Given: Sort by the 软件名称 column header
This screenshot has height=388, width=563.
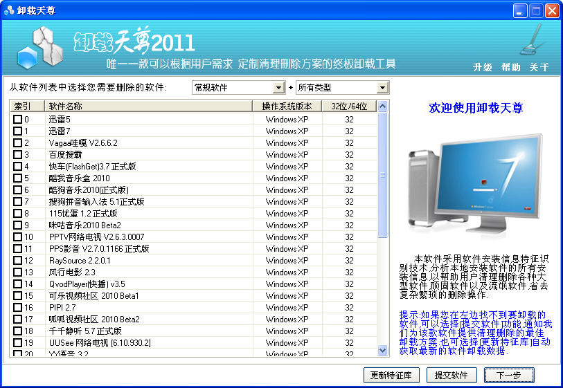Looking at the screenshot, I should [x=149, y=106].
